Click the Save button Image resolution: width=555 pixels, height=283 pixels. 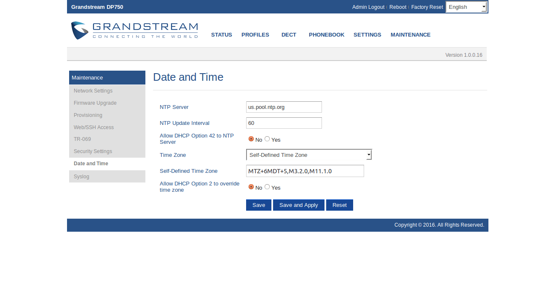[258, 205]
